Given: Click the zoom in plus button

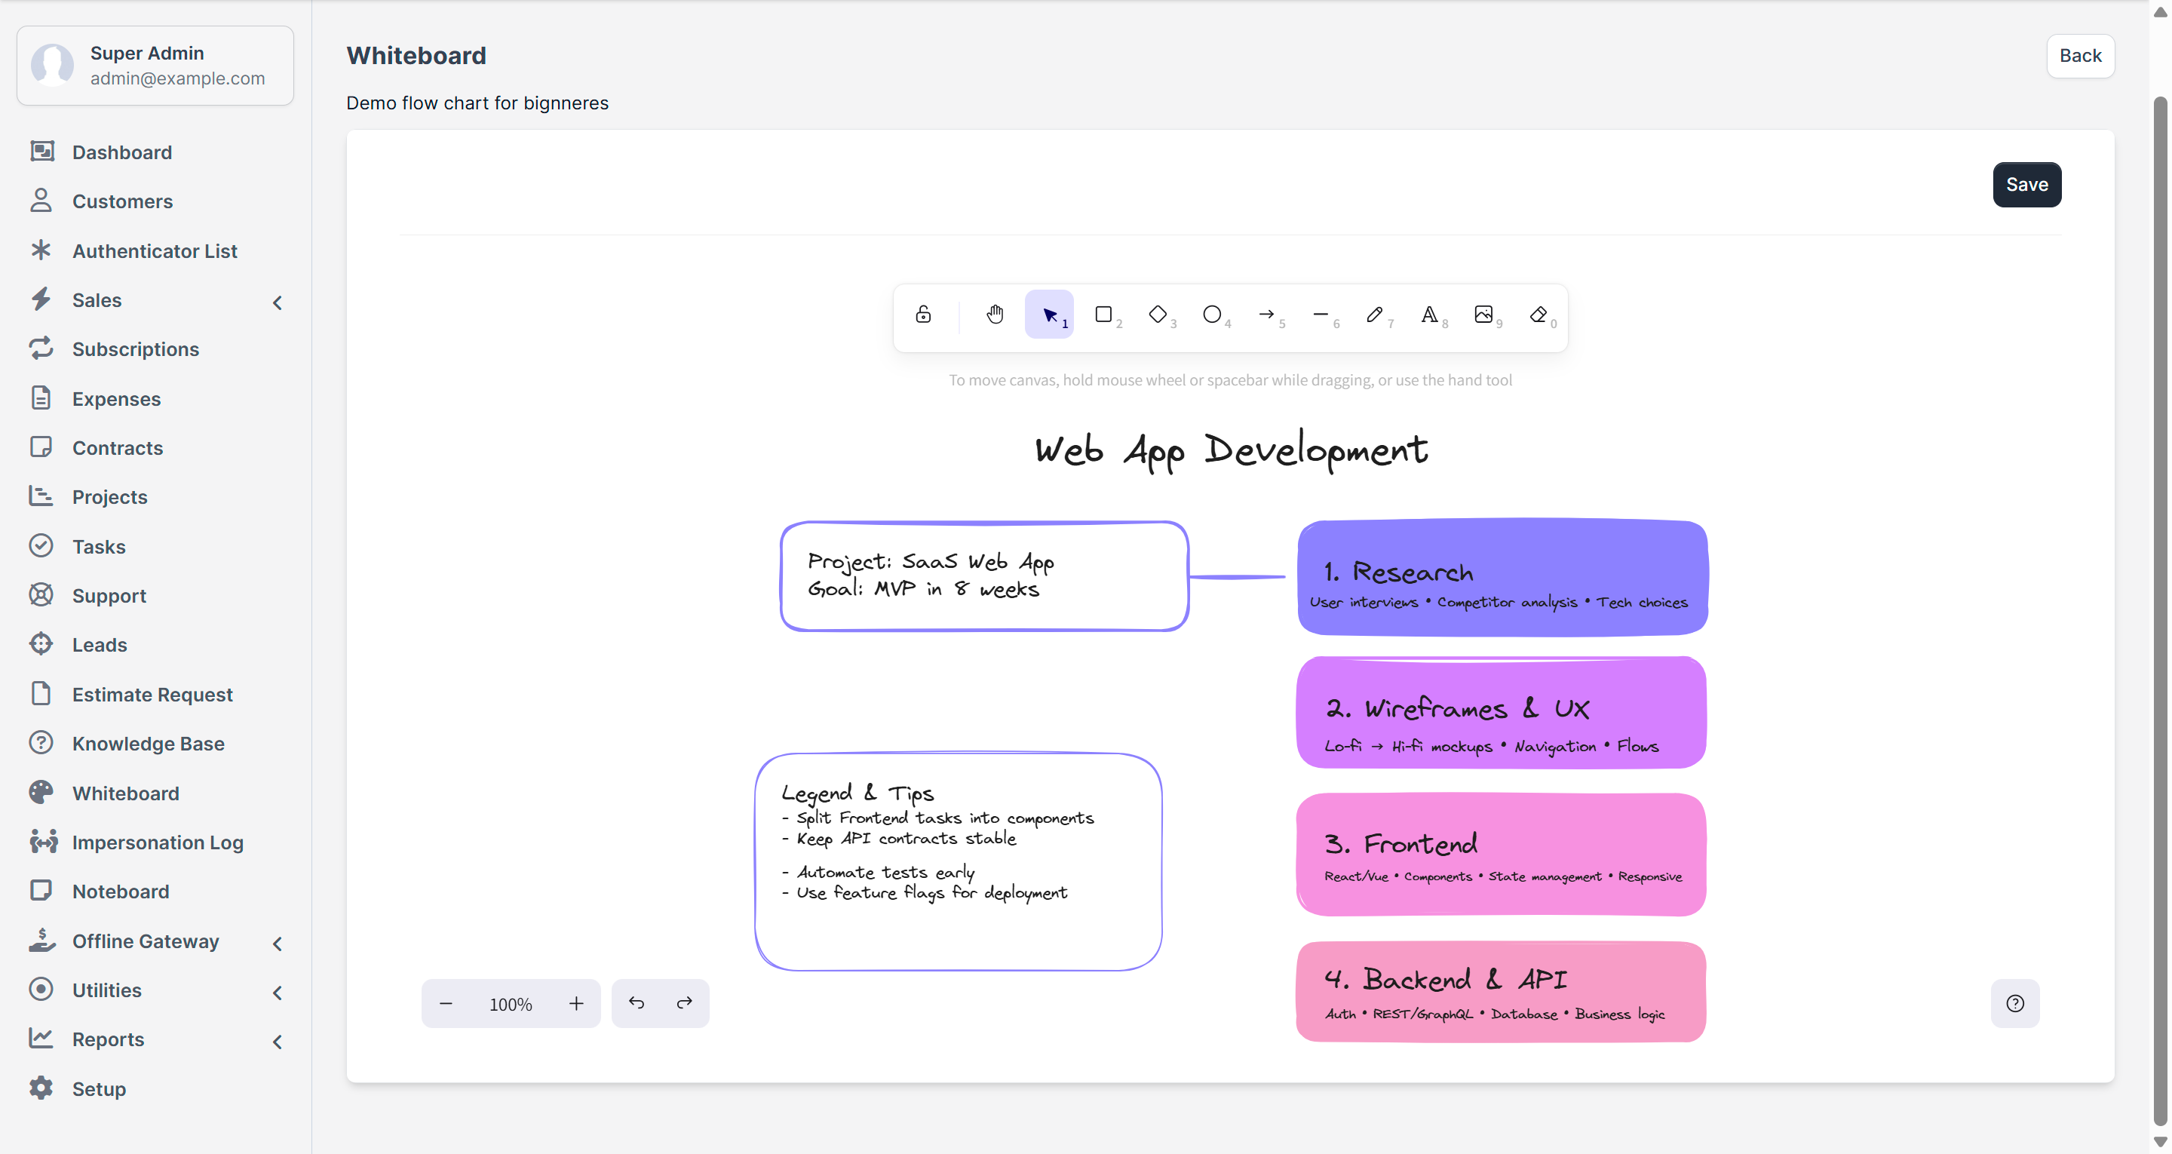Looking at the screenshot, I should (576, 1003).
